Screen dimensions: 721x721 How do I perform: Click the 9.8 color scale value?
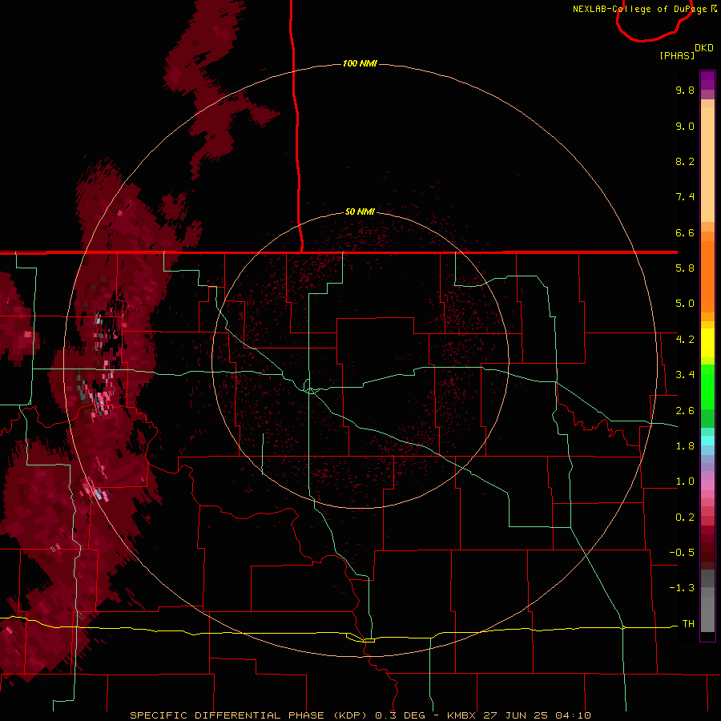point(685,90)
